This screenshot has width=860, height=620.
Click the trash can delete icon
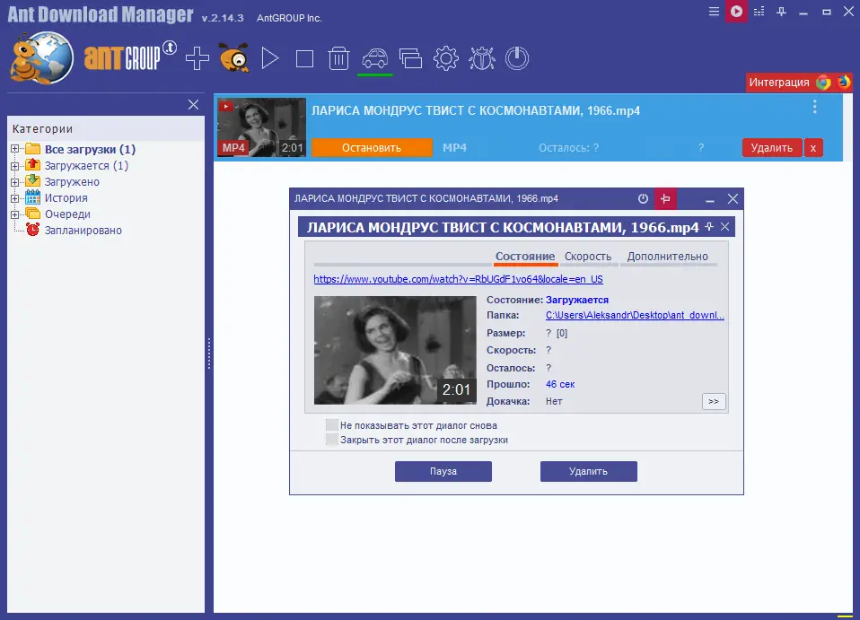(x=338, y=58)
